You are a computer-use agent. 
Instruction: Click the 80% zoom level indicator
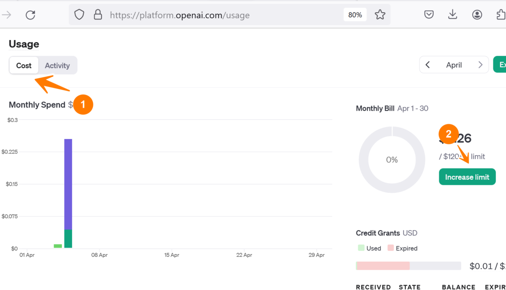pyautogui.click(x=355, y=15)
